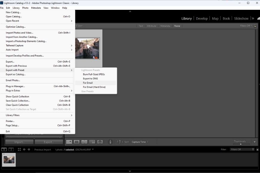Select Export to DNG preset
The height and width of the screenshot is (173, 260).
coord(90,78)
